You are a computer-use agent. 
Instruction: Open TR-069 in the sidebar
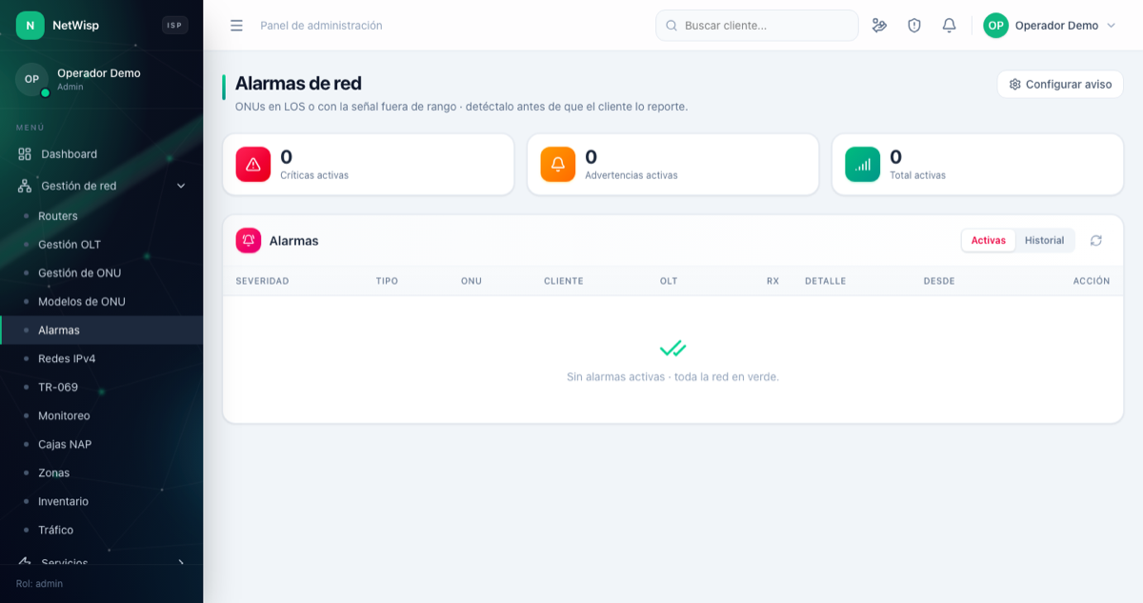coord(101,388)
